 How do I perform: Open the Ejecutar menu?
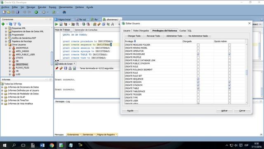point(42,7)
